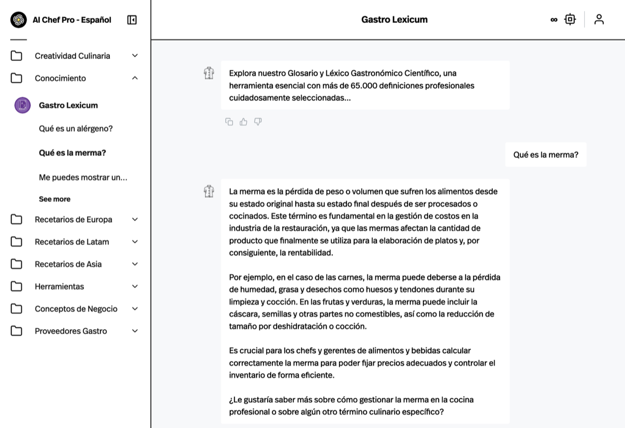Copy the first message with the copy icon

[x=229, y=122]
